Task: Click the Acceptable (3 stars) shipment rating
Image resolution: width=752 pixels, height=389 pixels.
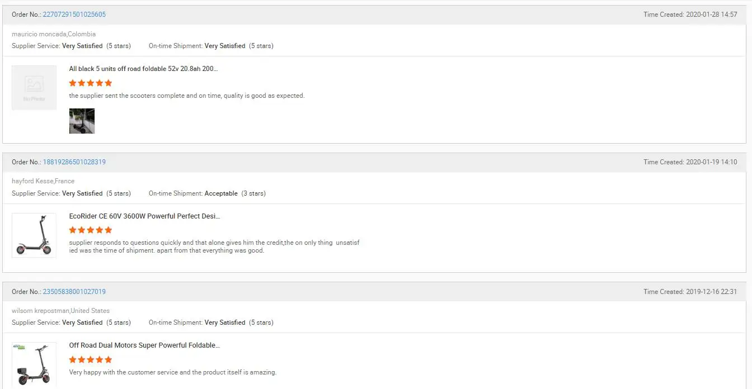Action: 235,193
